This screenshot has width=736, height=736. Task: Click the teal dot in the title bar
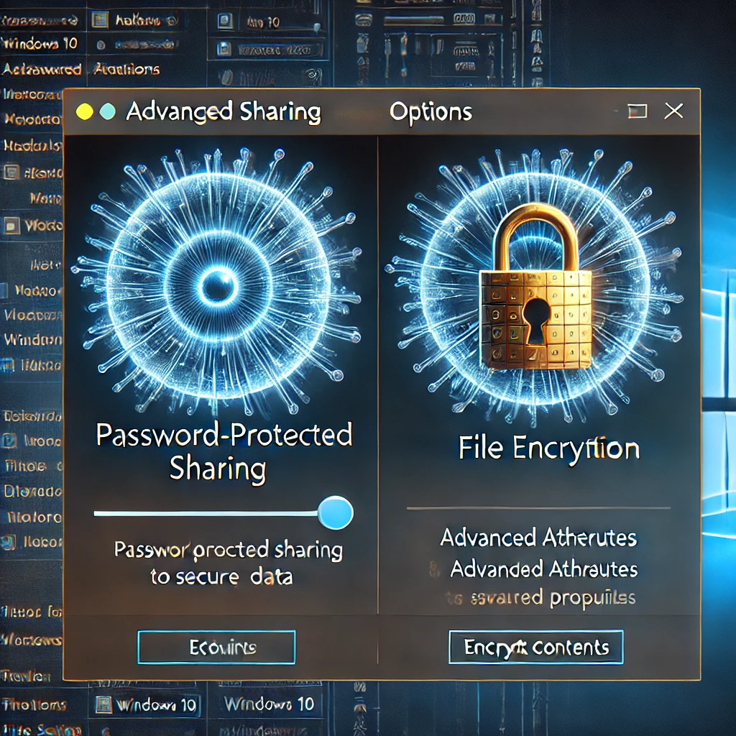106,111
